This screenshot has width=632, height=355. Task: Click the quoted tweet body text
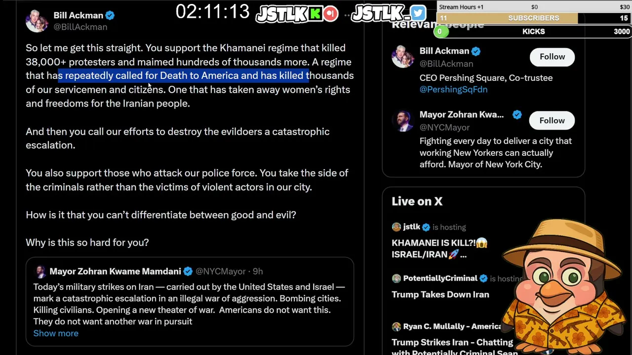click(x=189, y=304)
